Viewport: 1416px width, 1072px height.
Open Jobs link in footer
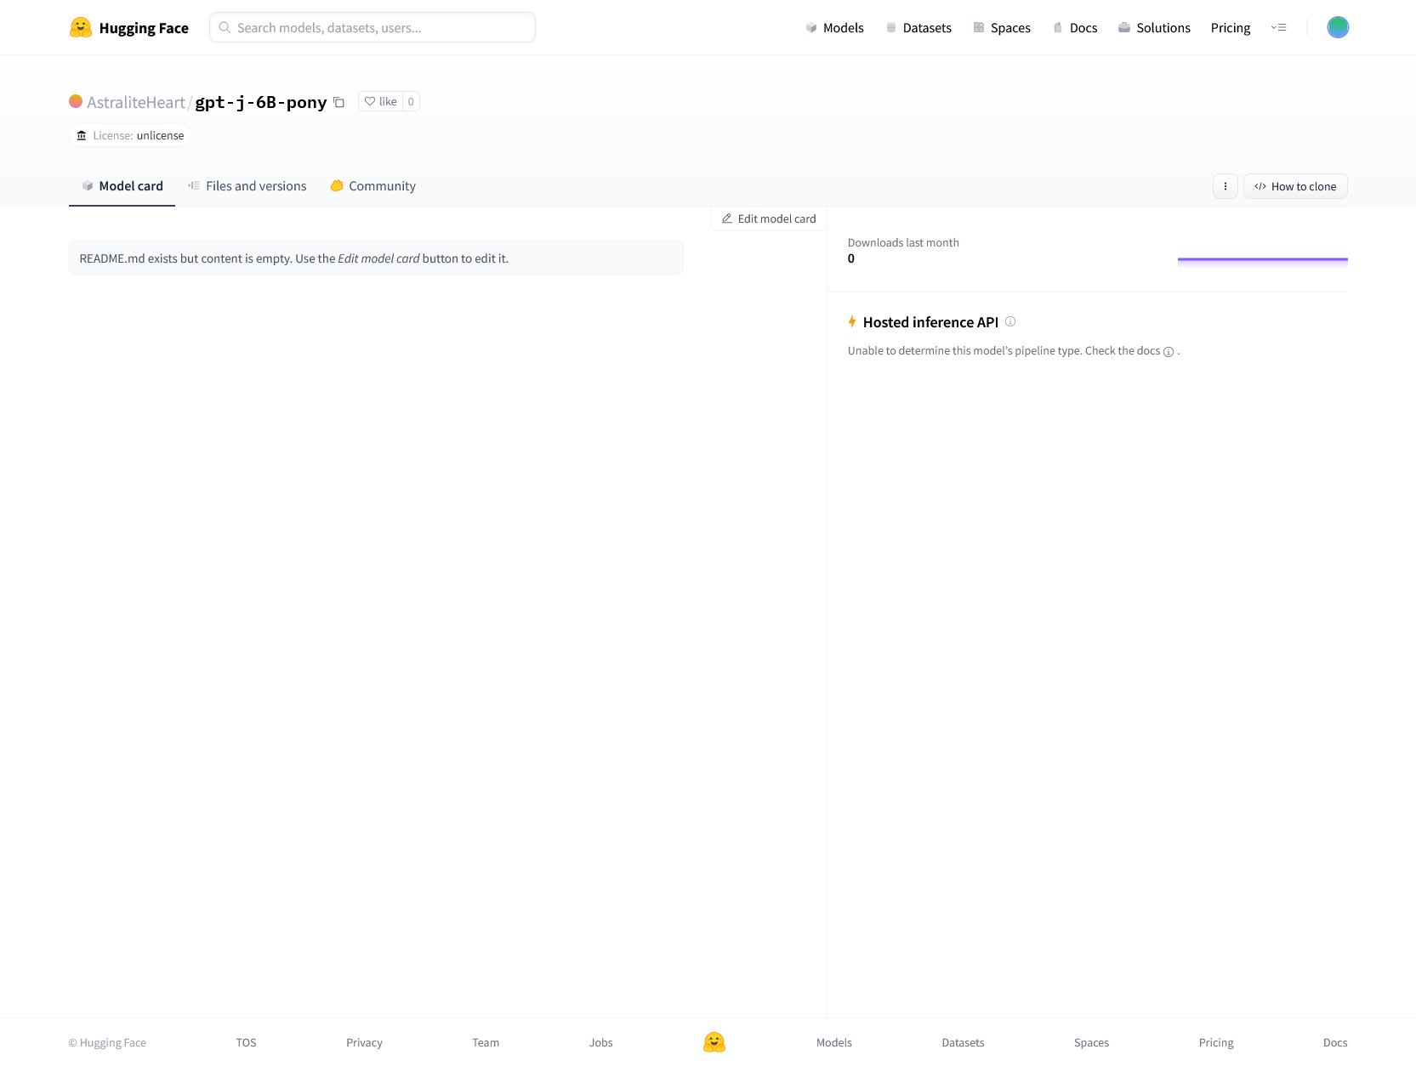pyautogui.click(x=601, y=1042)
